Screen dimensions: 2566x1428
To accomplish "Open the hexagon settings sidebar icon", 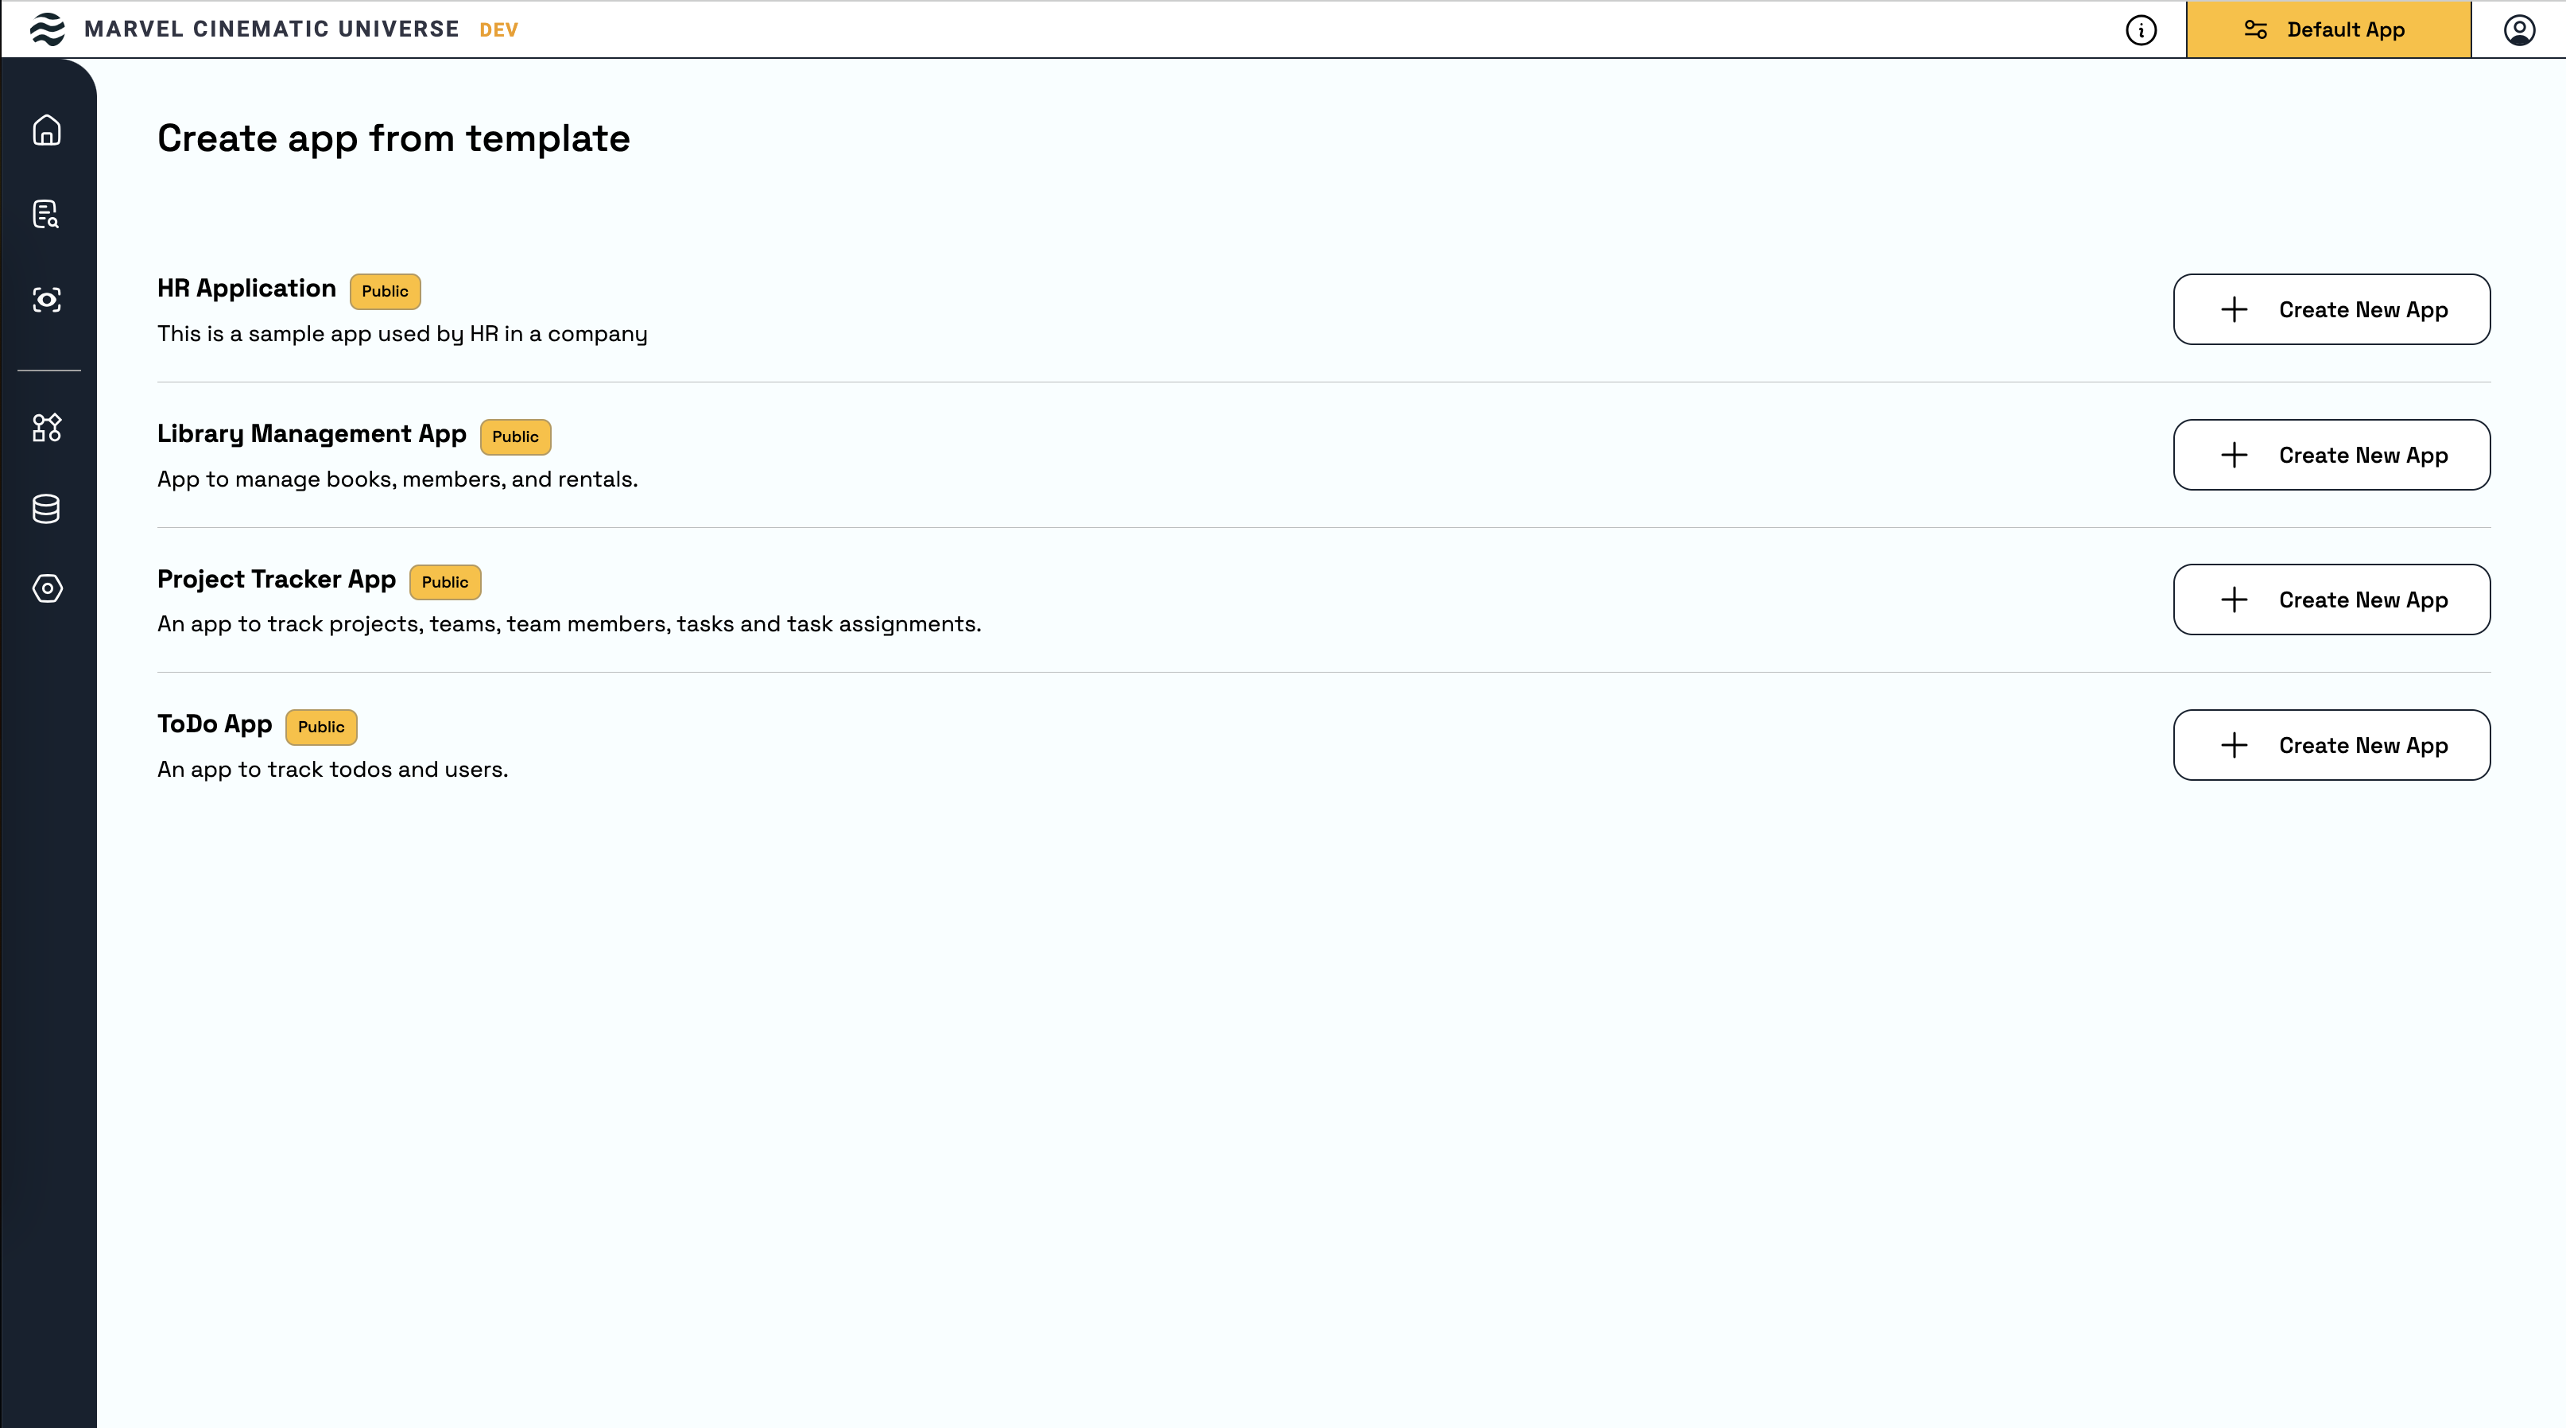I will (47, 588).
